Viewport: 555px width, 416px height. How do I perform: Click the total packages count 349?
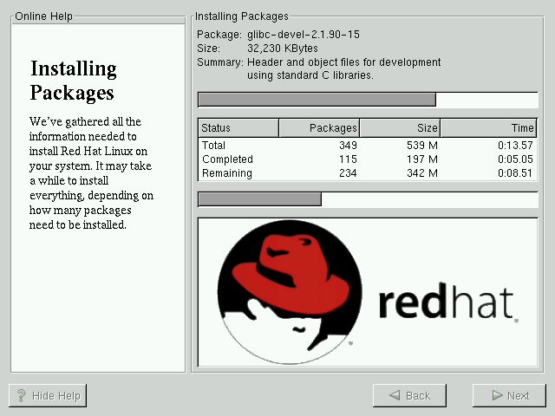(x=348, y=146)
